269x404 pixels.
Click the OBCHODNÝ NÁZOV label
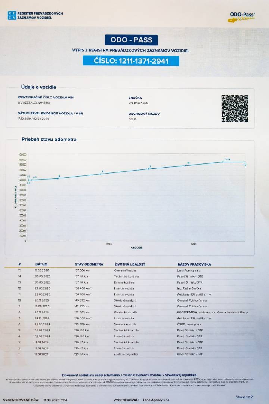(x=144, y=114)
